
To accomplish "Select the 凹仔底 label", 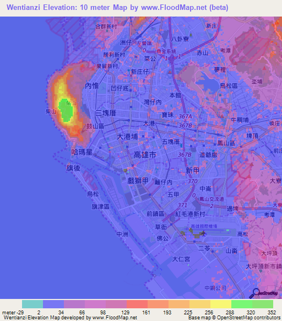I will click(120, 88).
